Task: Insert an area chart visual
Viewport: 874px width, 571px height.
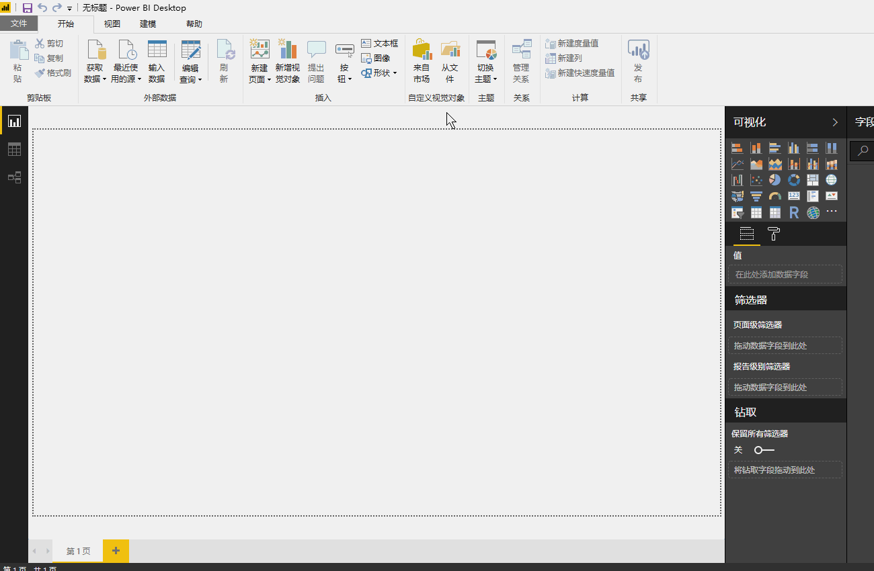Action: [756, 164]
